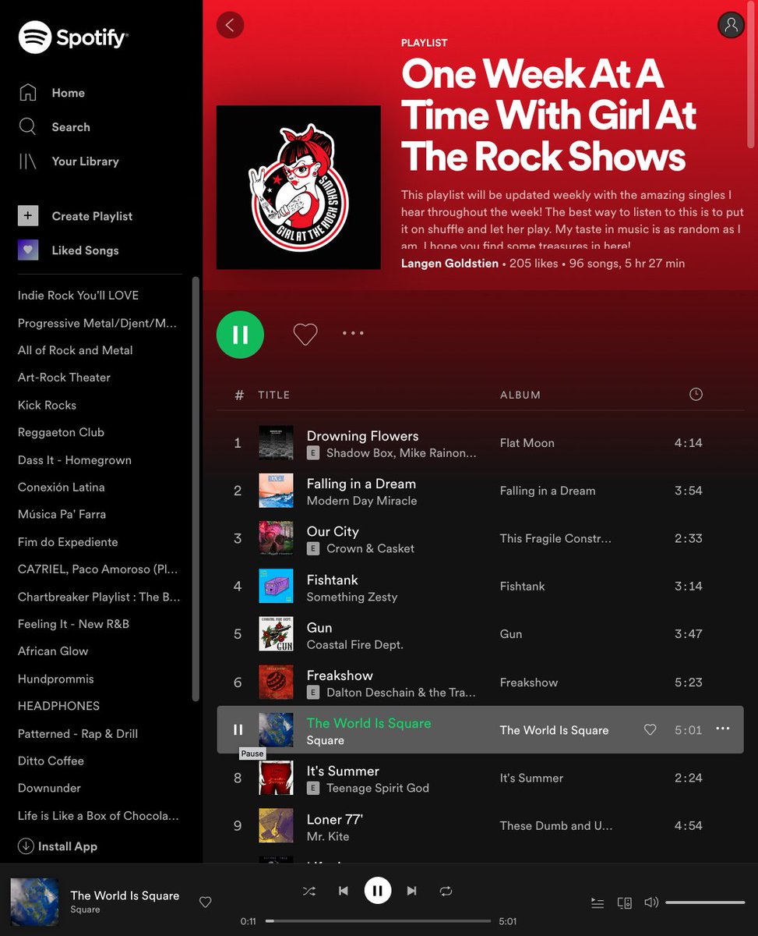Pause playlist with large green button
The height and width of the screenshot is (936, 758).
pos(240,334)
